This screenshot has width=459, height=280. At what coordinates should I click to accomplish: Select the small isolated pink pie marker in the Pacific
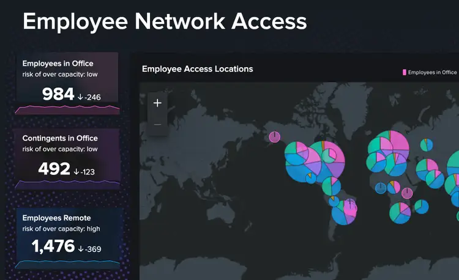(x=275, y=136)
